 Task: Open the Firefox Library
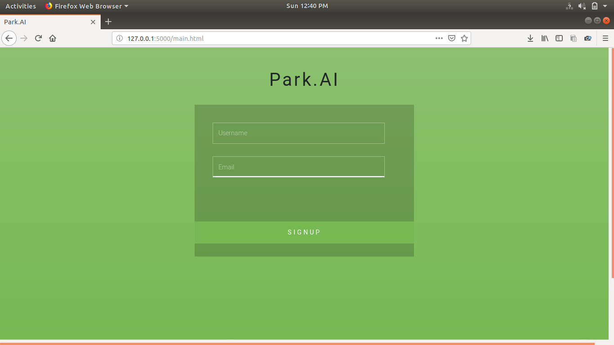point(545,38)
